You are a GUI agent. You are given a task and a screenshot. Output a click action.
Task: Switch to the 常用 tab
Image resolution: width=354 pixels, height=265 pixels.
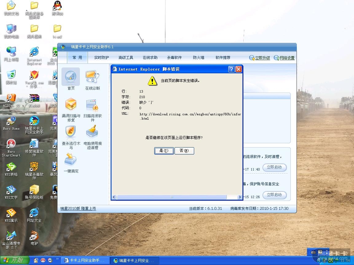(77, 58)
